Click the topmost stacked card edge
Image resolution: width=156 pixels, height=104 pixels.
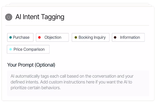coord(79,4)
